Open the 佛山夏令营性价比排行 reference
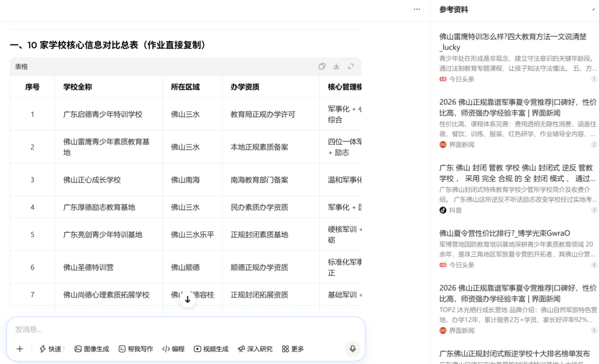Screen dimensions: 599x364 point(504,233)
